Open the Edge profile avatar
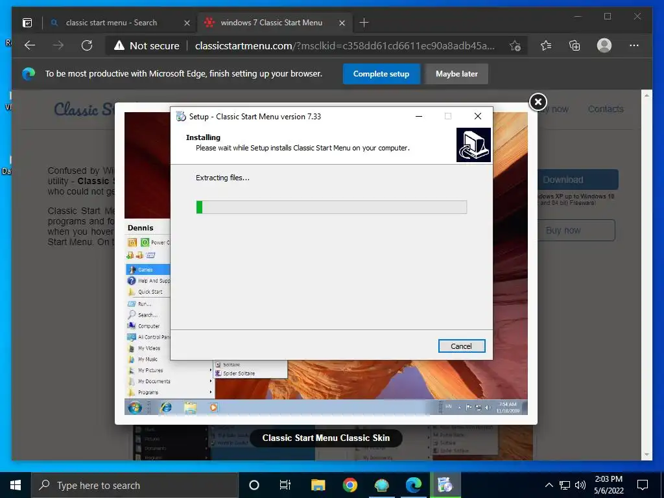Viewport: 664px width, 498px height. click(604, 45)
